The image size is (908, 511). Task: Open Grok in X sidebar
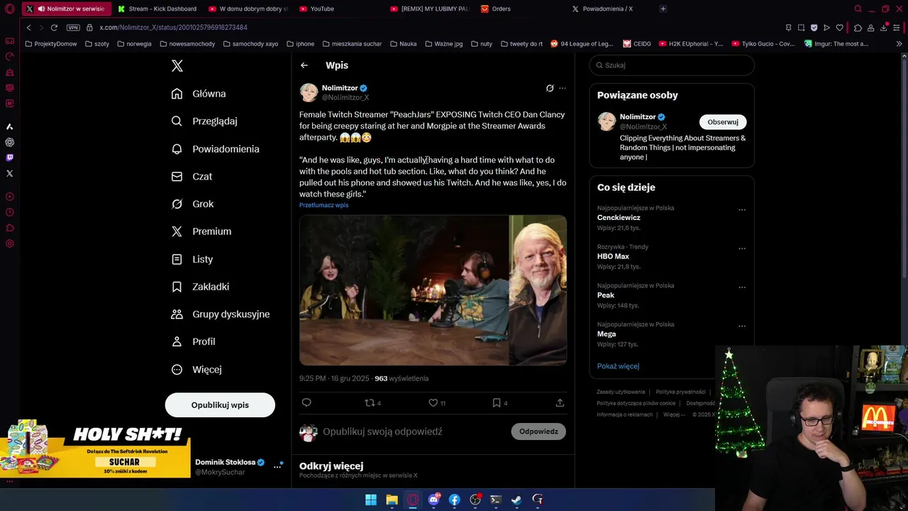[x=192, y=204]
